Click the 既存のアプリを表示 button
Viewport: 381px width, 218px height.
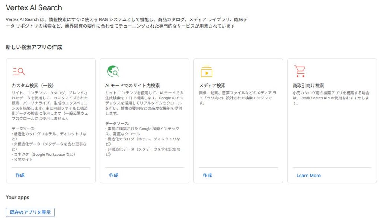pos(30,212)
